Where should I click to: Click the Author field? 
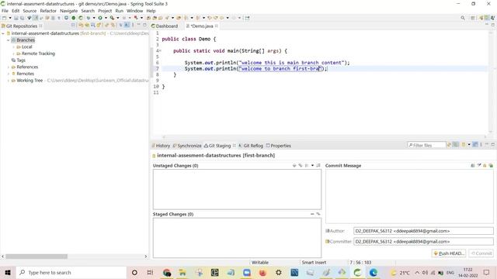pyautogui.click(x=423, y=231)
